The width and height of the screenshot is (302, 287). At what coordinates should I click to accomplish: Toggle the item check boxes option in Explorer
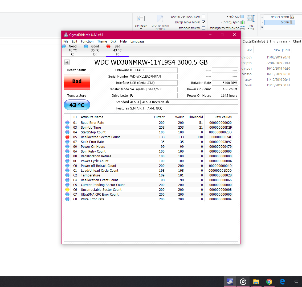203,16
